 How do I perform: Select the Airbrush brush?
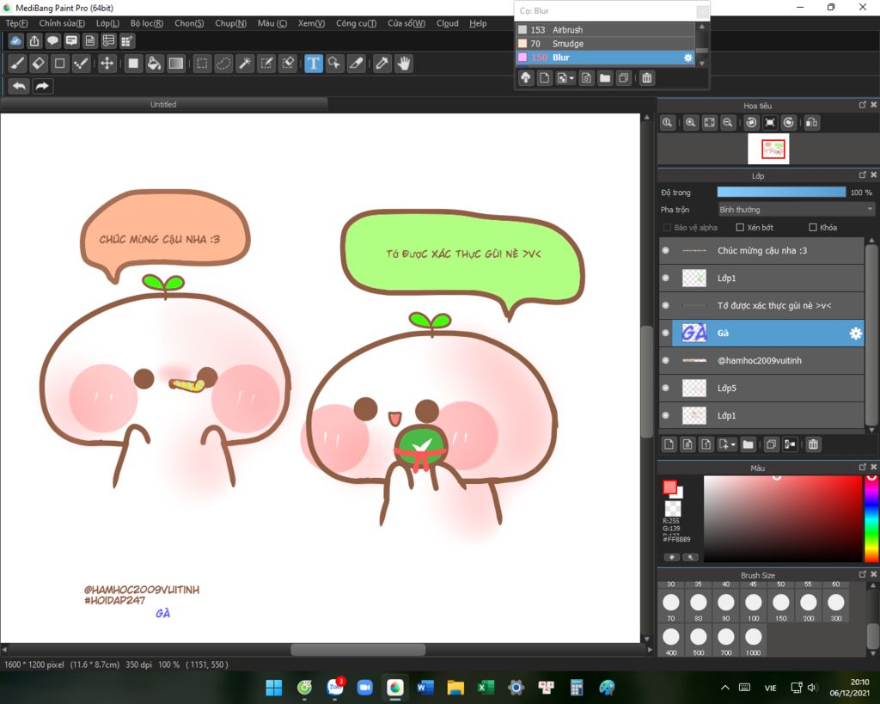tap(606, 30)
